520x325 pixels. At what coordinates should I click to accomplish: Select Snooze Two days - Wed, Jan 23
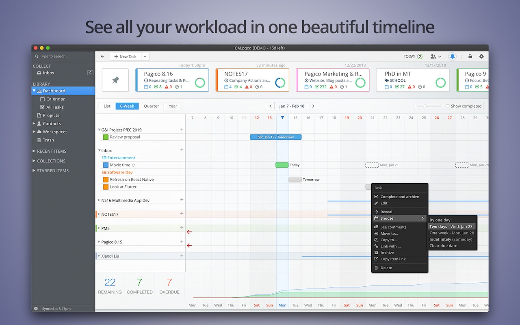click(451, 227)
